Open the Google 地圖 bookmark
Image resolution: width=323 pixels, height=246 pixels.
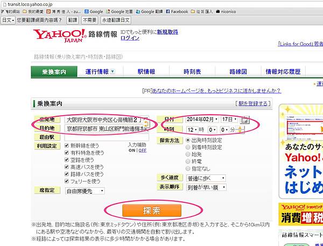(120, 11)
